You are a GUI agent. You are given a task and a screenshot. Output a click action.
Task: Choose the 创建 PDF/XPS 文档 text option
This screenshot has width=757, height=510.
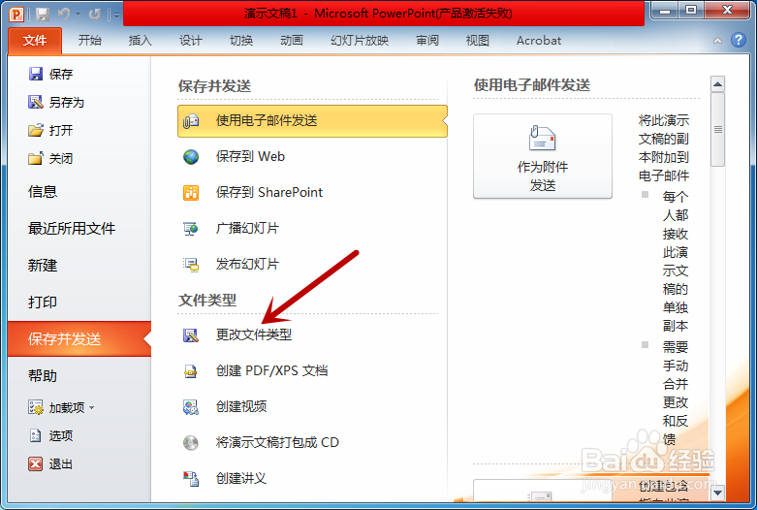tap(271, 371)
